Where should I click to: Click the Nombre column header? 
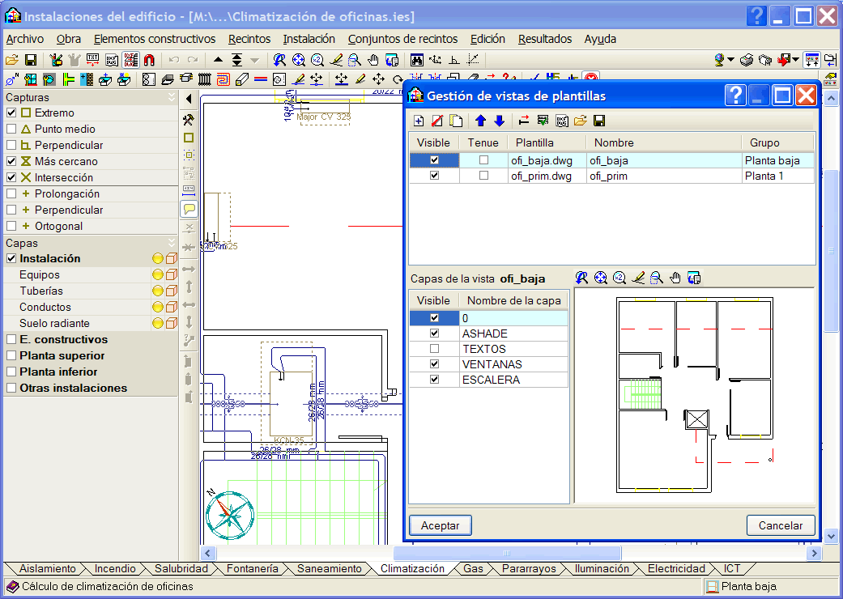(664, 143)
